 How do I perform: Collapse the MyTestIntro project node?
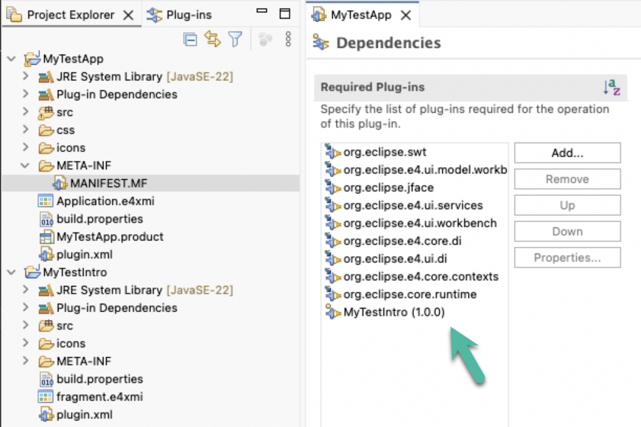pyautogui.click(x=12, y=273)
